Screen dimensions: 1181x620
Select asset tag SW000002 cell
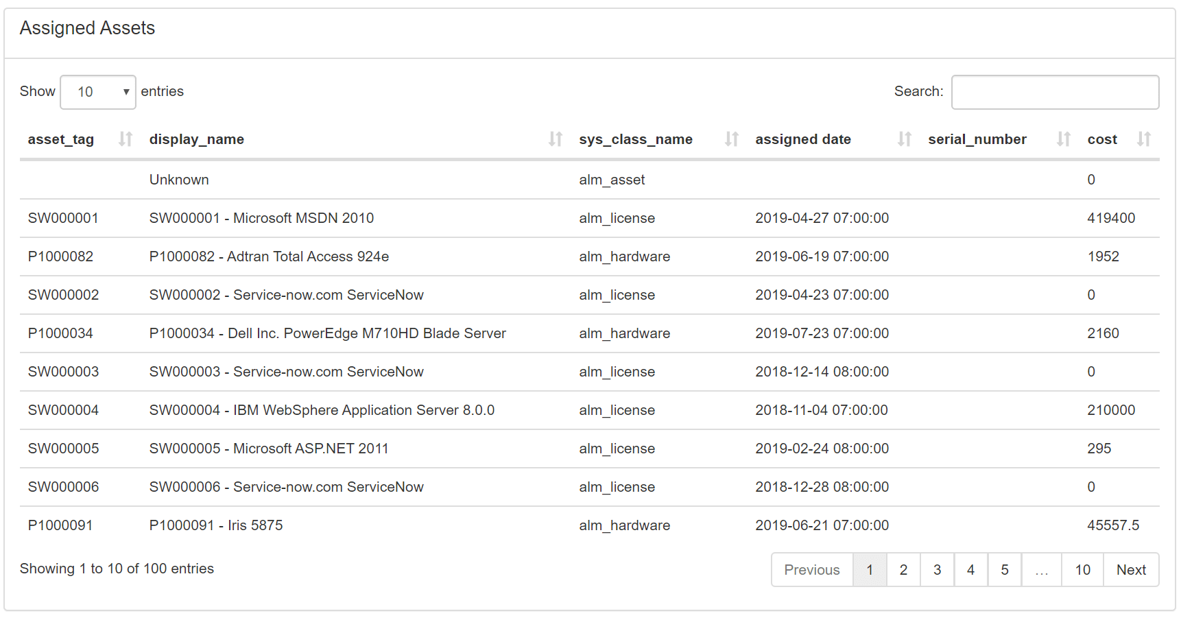63,295
